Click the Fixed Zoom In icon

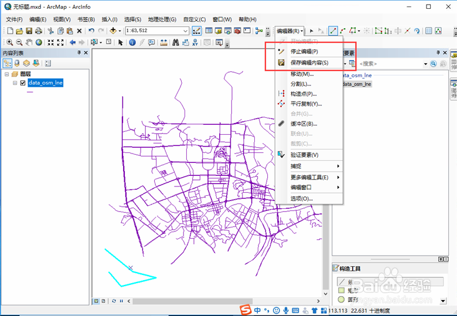tap(51, 43)
